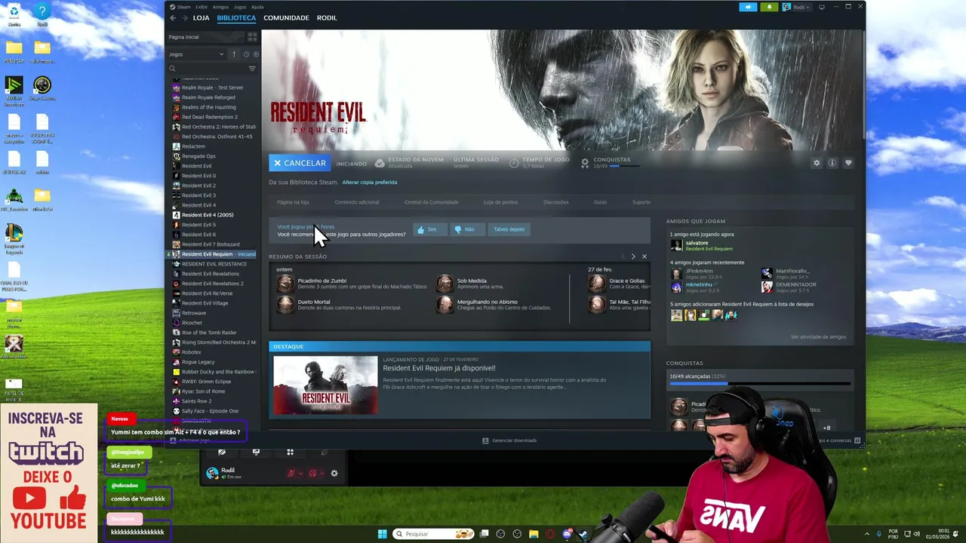
Task: Vote Sim to recommend this game
Action: click(x=430, y=229)
